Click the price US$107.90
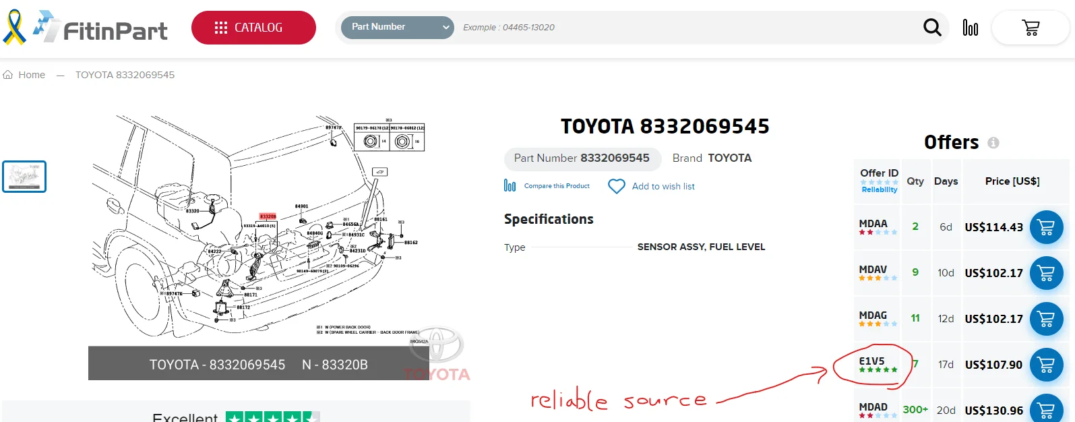 [x=994, y=365]
